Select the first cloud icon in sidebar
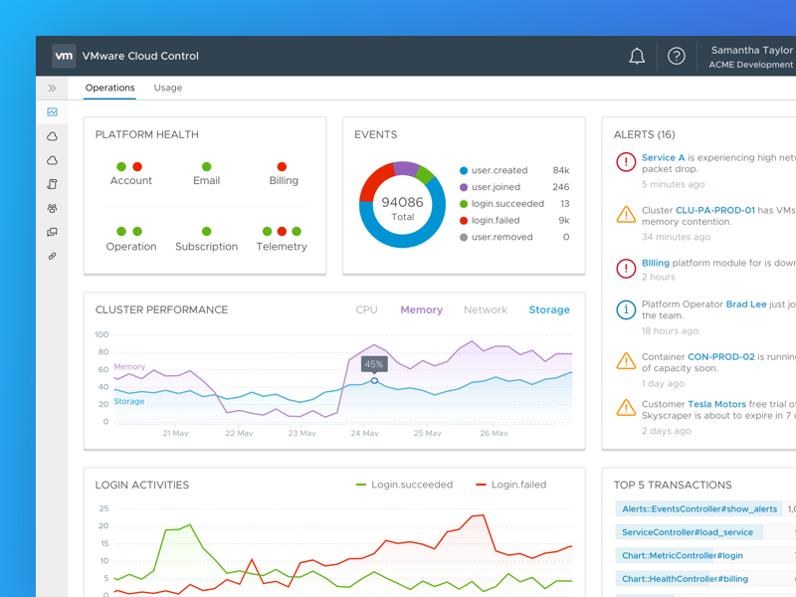The height and width of the screenshot is (597, 796). tap(52, 135)
